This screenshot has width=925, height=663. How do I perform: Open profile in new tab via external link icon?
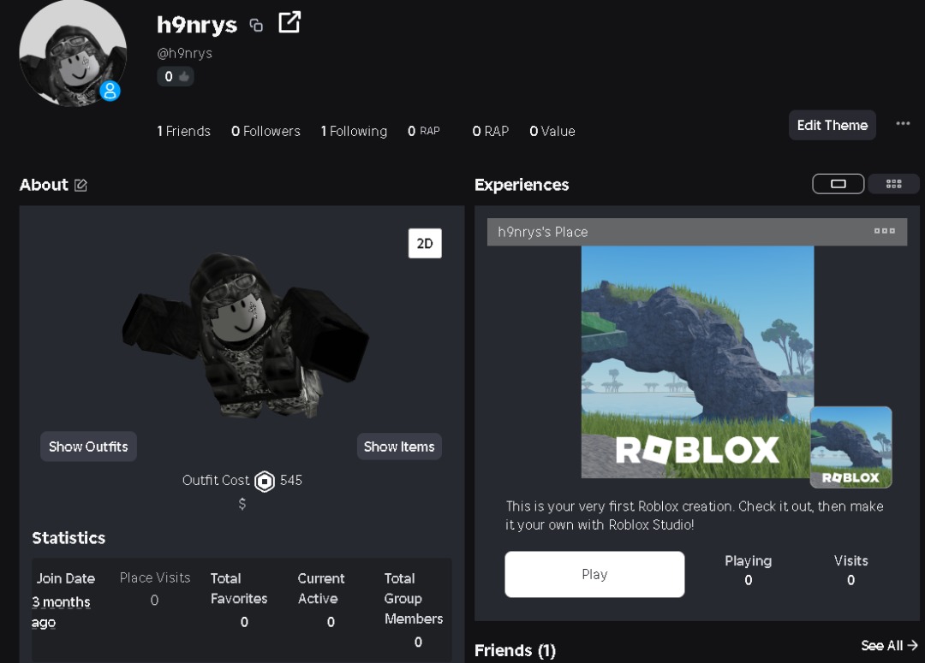pyautogui.click(x=289, y=22)
